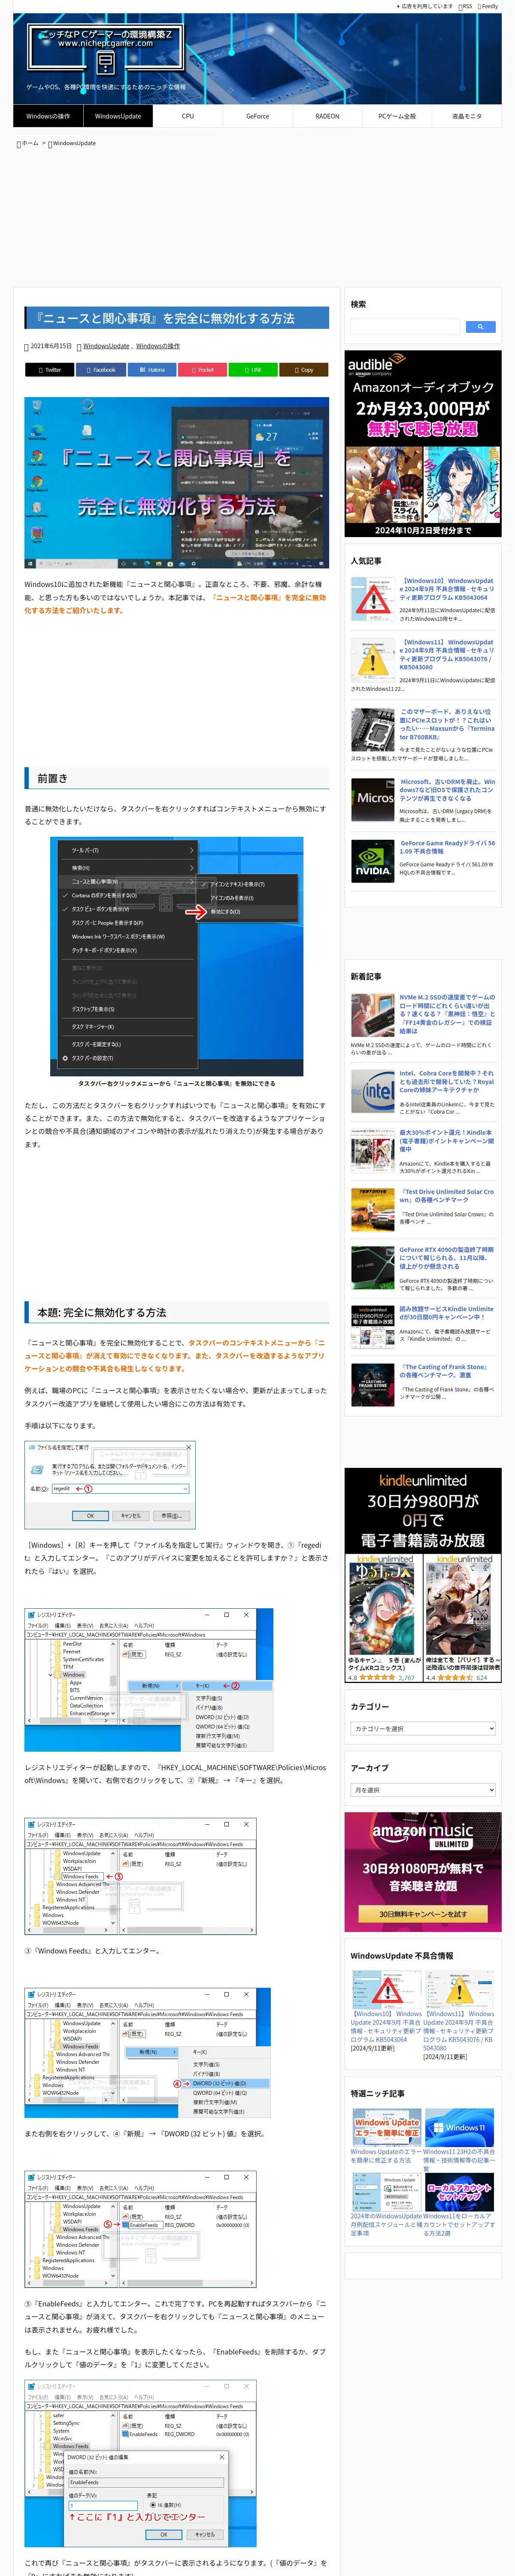Open the GeForce Game Readyドライバ article link
The image size is (515, 2576).
pyautogui.click(x=447, y=847)
